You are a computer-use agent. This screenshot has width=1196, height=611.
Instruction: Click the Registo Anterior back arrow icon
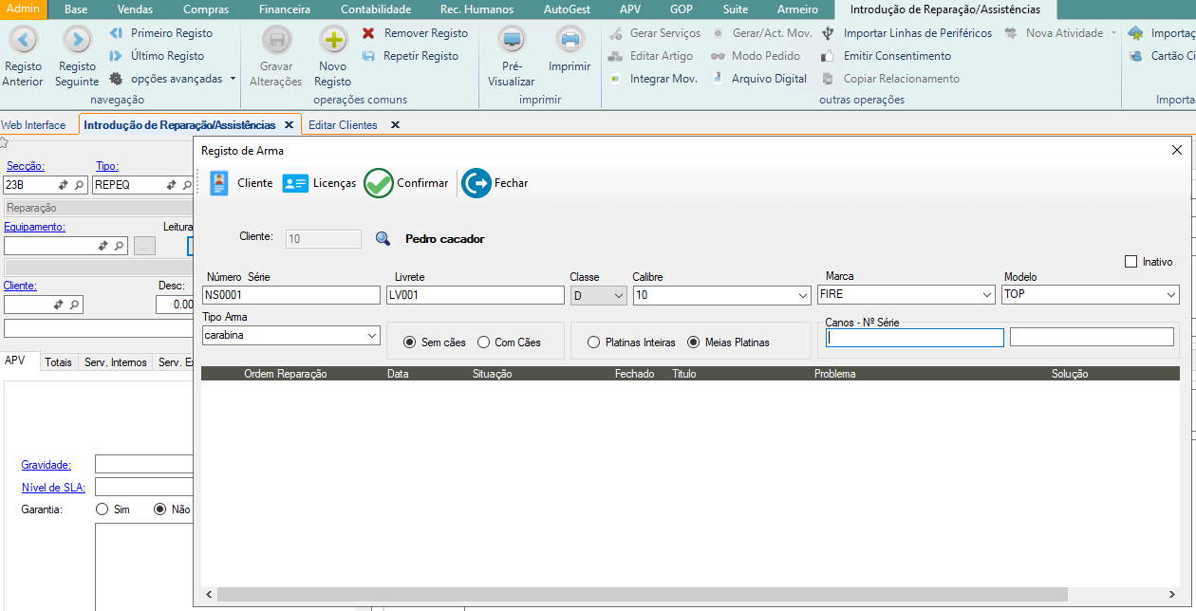click(23, 40)
